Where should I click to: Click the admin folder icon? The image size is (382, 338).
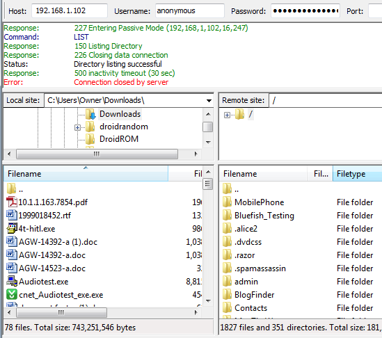click(x=228, y=281)
